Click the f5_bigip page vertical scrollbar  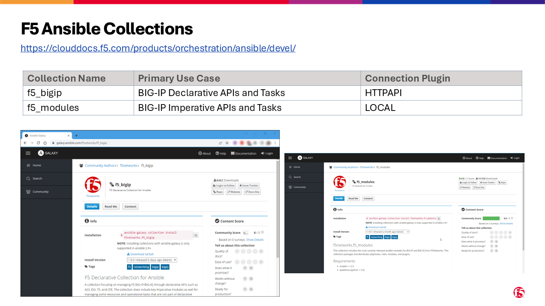(x=278, y=208)
